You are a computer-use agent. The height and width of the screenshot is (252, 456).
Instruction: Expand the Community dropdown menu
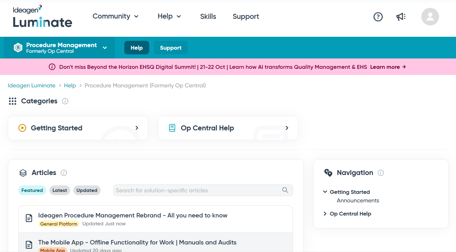click(x=115, y=16)
